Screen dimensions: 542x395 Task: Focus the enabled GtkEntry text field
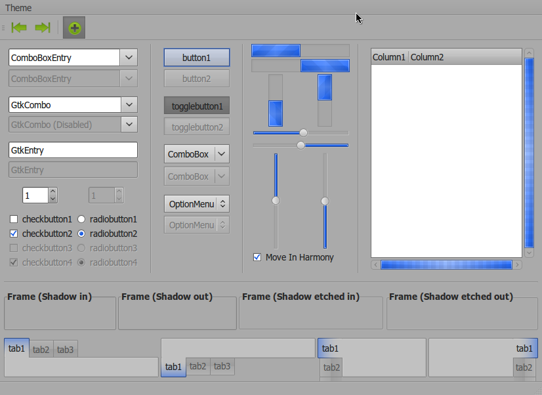point(73,150)
